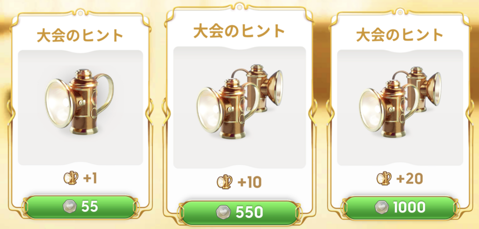Buy one hint for 55 coins
Viewport: 479px width, 229px height.
[x=80, y=207]
